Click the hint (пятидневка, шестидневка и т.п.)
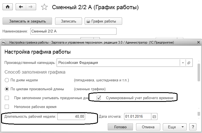This screenshot has width=202, height=133. click(101, 80)
